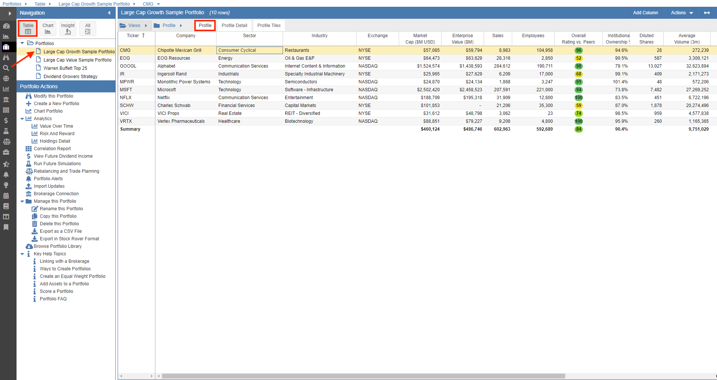Click the toolbox icon in the sidebar
Image resolution: width=717 pixels, height=380 pixels.
[6, 152]
